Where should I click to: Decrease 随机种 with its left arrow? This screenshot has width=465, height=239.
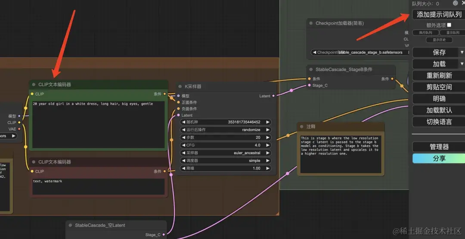183,122
